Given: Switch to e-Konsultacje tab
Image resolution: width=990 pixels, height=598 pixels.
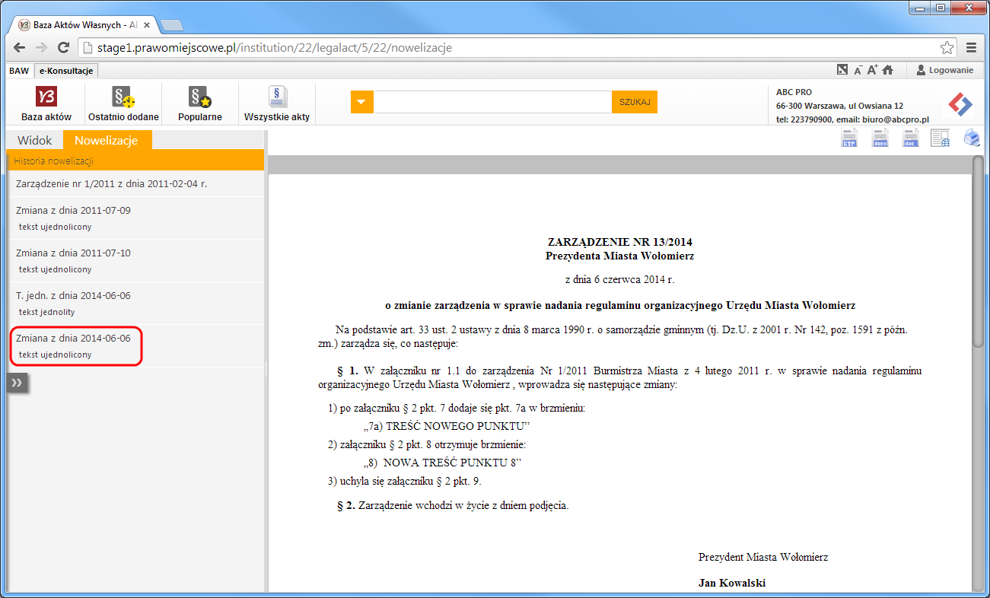Looking at the screenshot, I should click(x=66, y=71).
